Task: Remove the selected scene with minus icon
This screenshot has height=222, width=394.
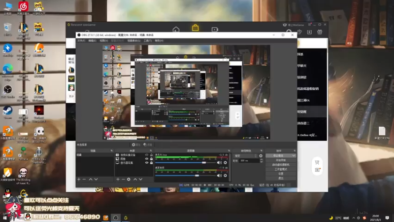Action: (x=84, y=179)
